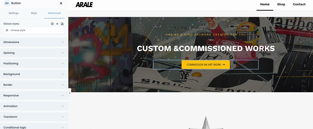The height and width of the screenshot is (129, 313).
Task: Click the Button element icon in panel header
Action: click(7, 3)
